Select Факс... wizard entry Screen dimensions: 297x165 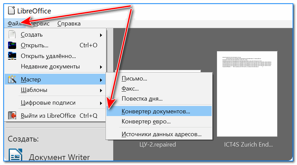pos(159,89)
